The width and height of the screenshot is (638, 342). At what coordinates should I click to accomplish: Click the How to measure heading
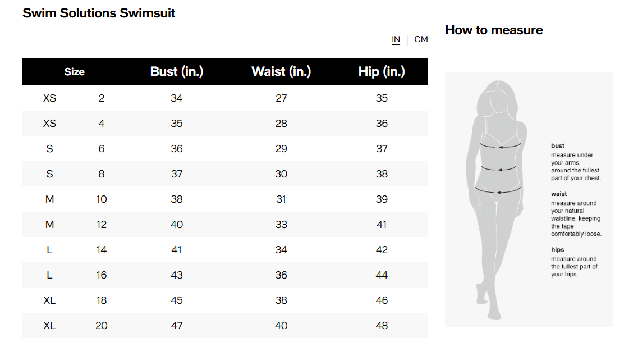coord(494,30)
